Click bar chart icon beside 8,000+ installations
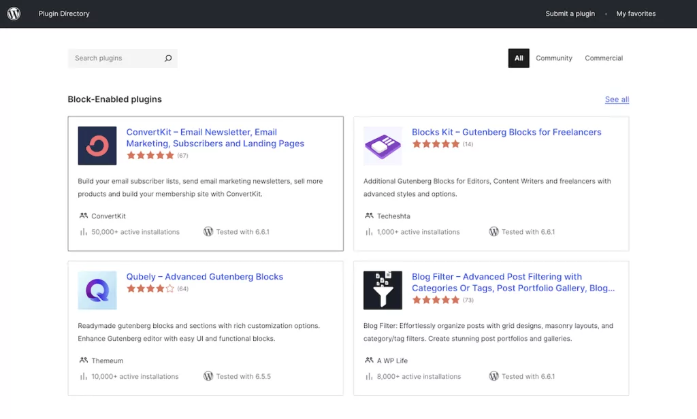This screenshot has width=697, height=419. 369,376
